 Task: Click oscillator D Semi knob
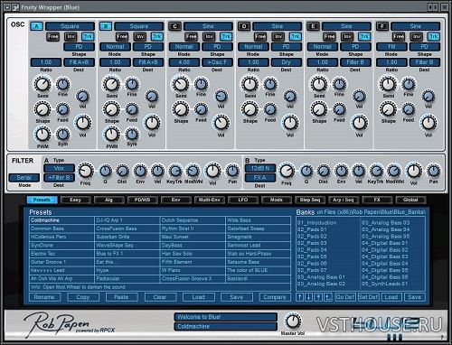[250, 84]
